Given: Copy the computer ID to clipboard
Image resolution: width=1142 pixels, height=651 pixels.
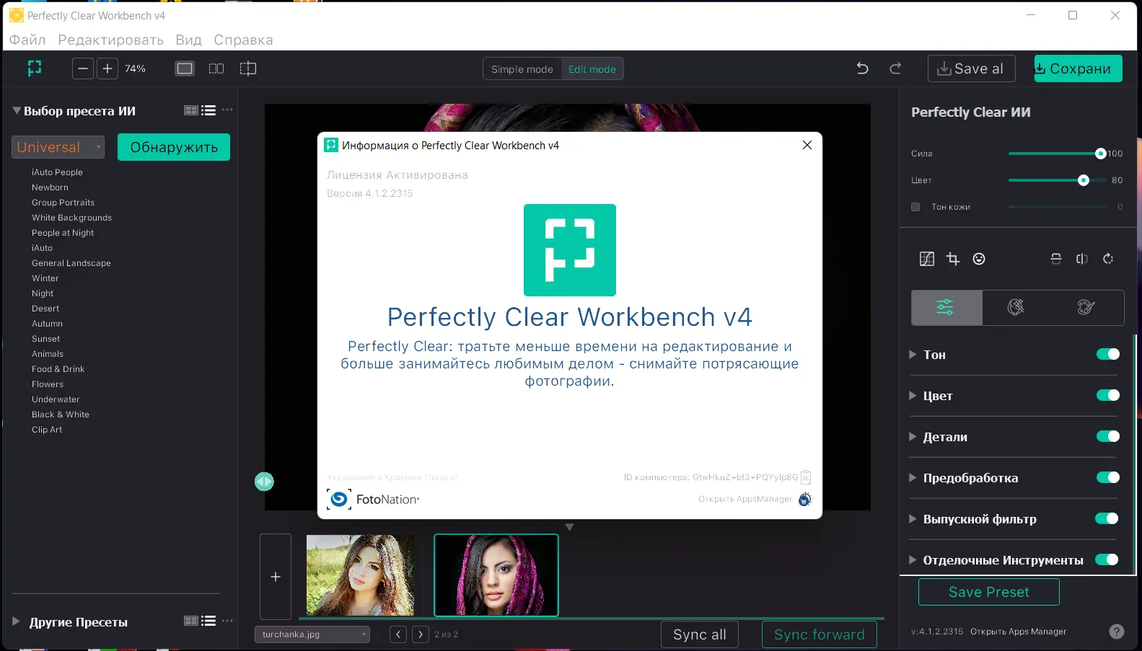Looking at the screenshot, I should pyautogui.click(x=806, y=477).
